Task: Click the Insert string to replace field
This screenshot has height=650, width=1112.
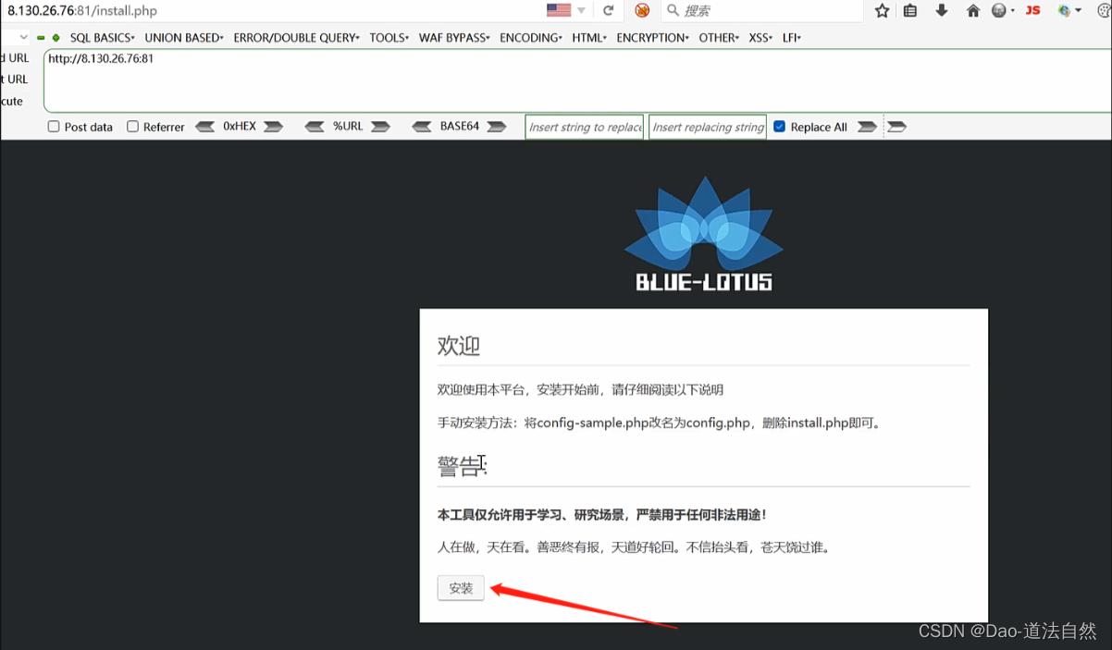Action: [586, 127]
